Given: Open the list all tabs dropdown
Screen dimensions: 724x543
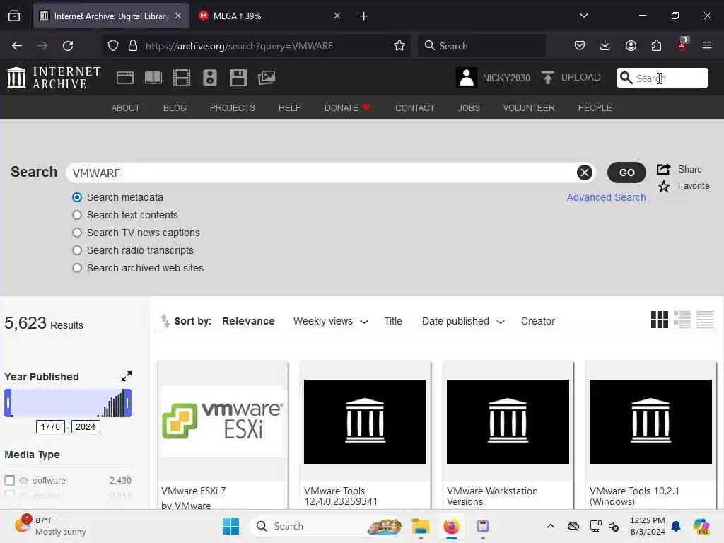Looking at the screenshot, I should click(584, 16).
